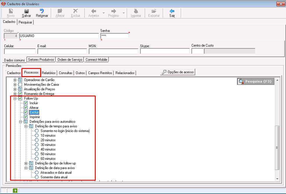Click the Novo toolbar icon
The image size is (286, 194).
(11, 11)
